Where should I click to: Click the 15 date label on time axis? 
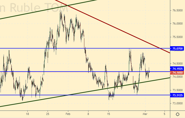108,114
